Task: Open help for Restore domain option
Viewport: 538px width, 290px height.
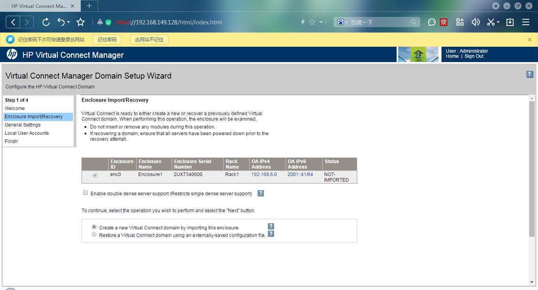Action: [x=271, y=234]
